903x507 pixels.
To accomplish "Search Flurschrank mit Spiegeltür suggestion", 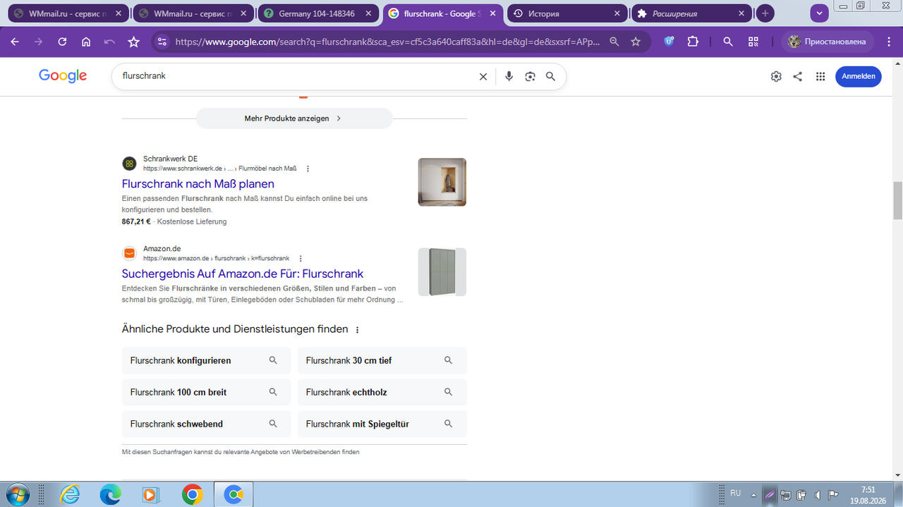I will pos(382,424).
